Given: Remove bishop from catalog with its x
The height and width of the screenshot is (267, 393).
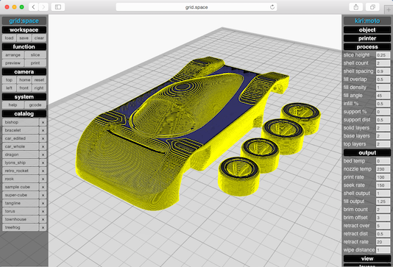Looking at the screenshot, I should 43,122.
